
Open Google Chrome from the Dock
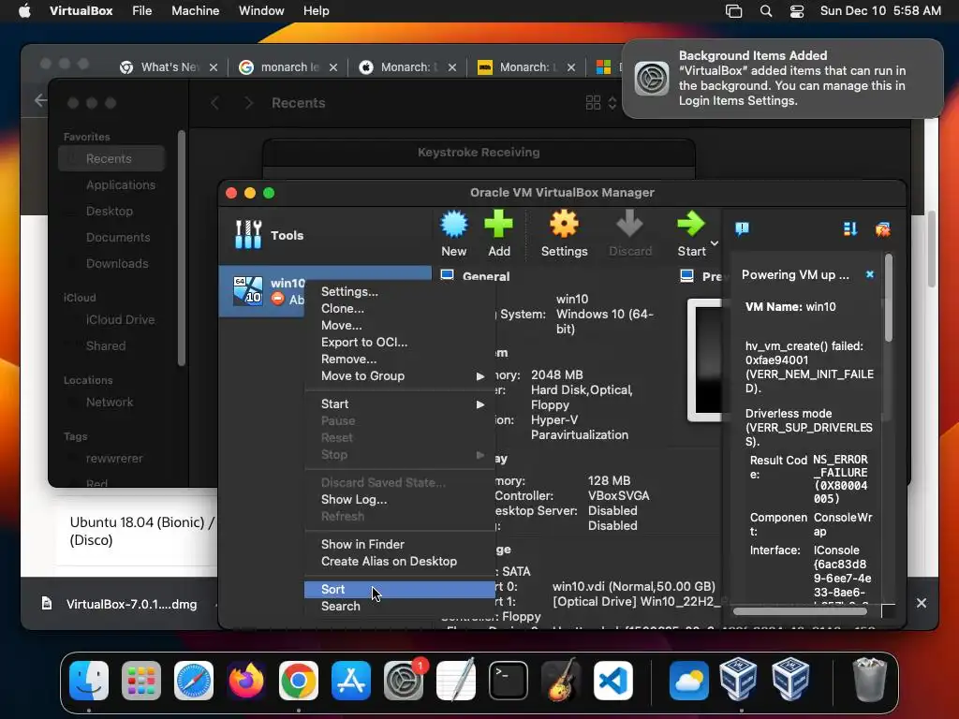[x=299, y=681]
